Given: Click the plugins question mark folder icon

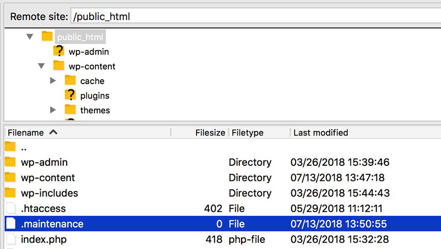Looking at the screenshot, I should point(71,95).
